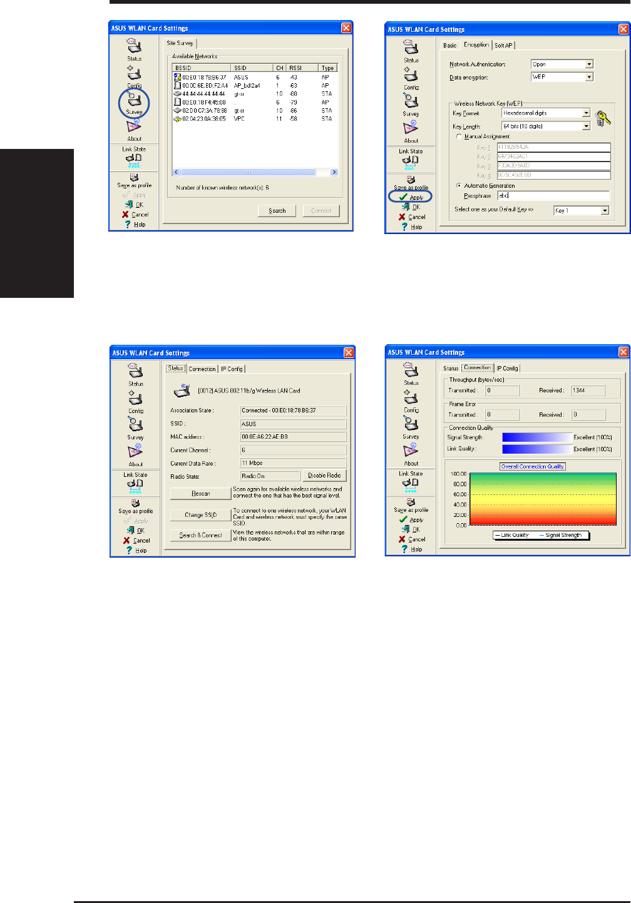Viewport: 631px width, 903px height.
Task: Click the Overall Connection Quality label
Action: 533,467
